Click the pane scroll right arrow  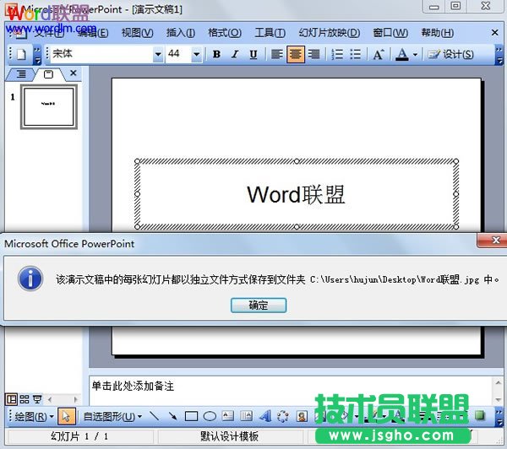pos(76,400)
